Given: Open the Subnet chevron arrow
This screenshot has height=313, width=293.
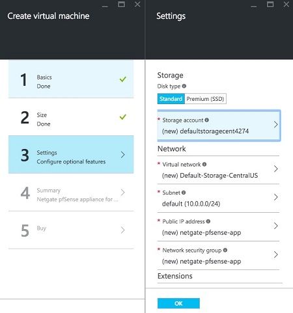Looking at the screenshot, I should click(x=275, y=197).
